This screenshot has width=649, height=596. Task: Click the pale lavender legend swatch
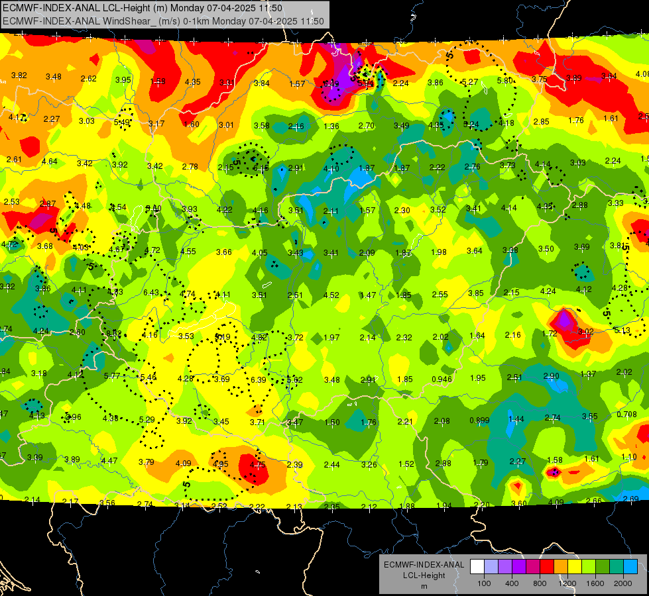(x=491, y=567)
